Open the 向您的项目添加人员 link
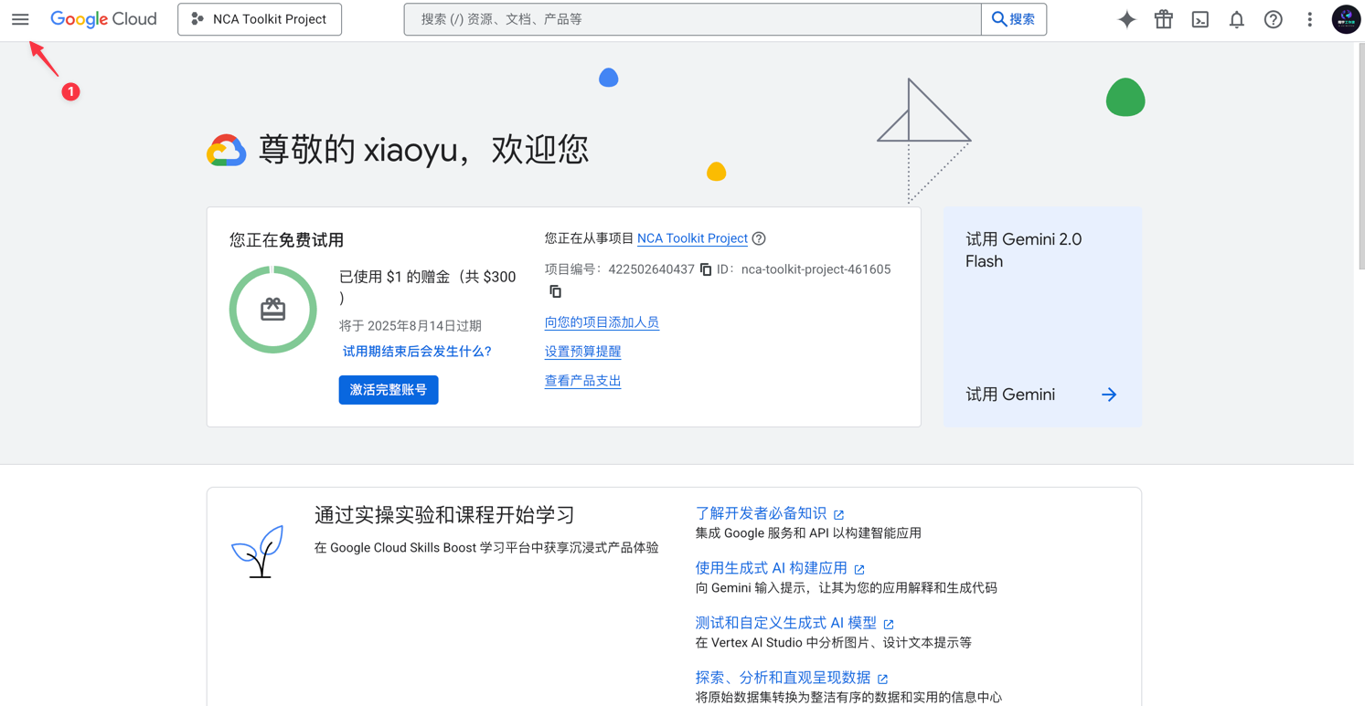Screen dimensions: 1365x706 [x=602, y=321]
